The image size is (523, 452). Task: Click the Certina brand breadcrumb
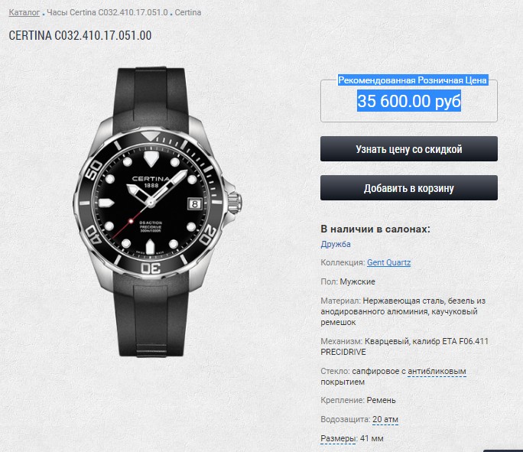[188, 13]
